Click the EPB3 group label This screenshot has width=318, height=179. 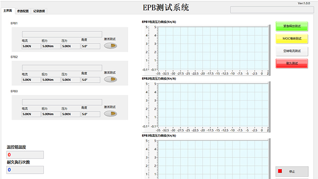tap(14, 91)
